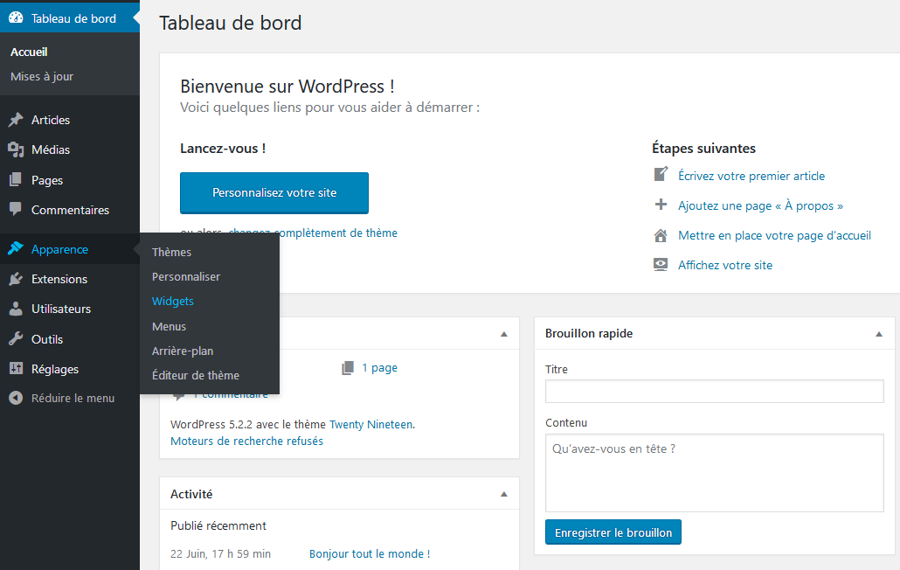
Task: Open Moteurs de recherche refusés link
Action: click(x=246, y=441)
